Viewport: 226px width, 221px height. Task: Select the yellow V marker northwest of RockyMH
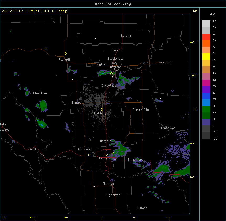point(46,48)
